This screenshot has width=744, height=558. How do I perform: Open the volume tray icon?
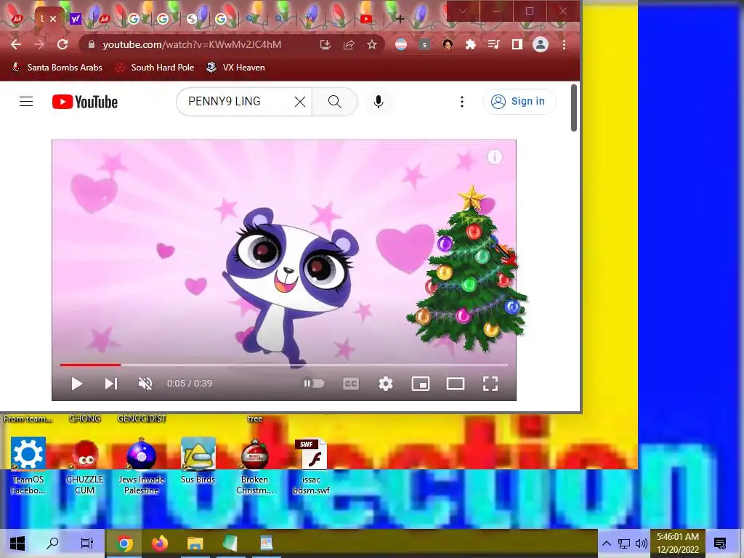[x=641, y=543]
